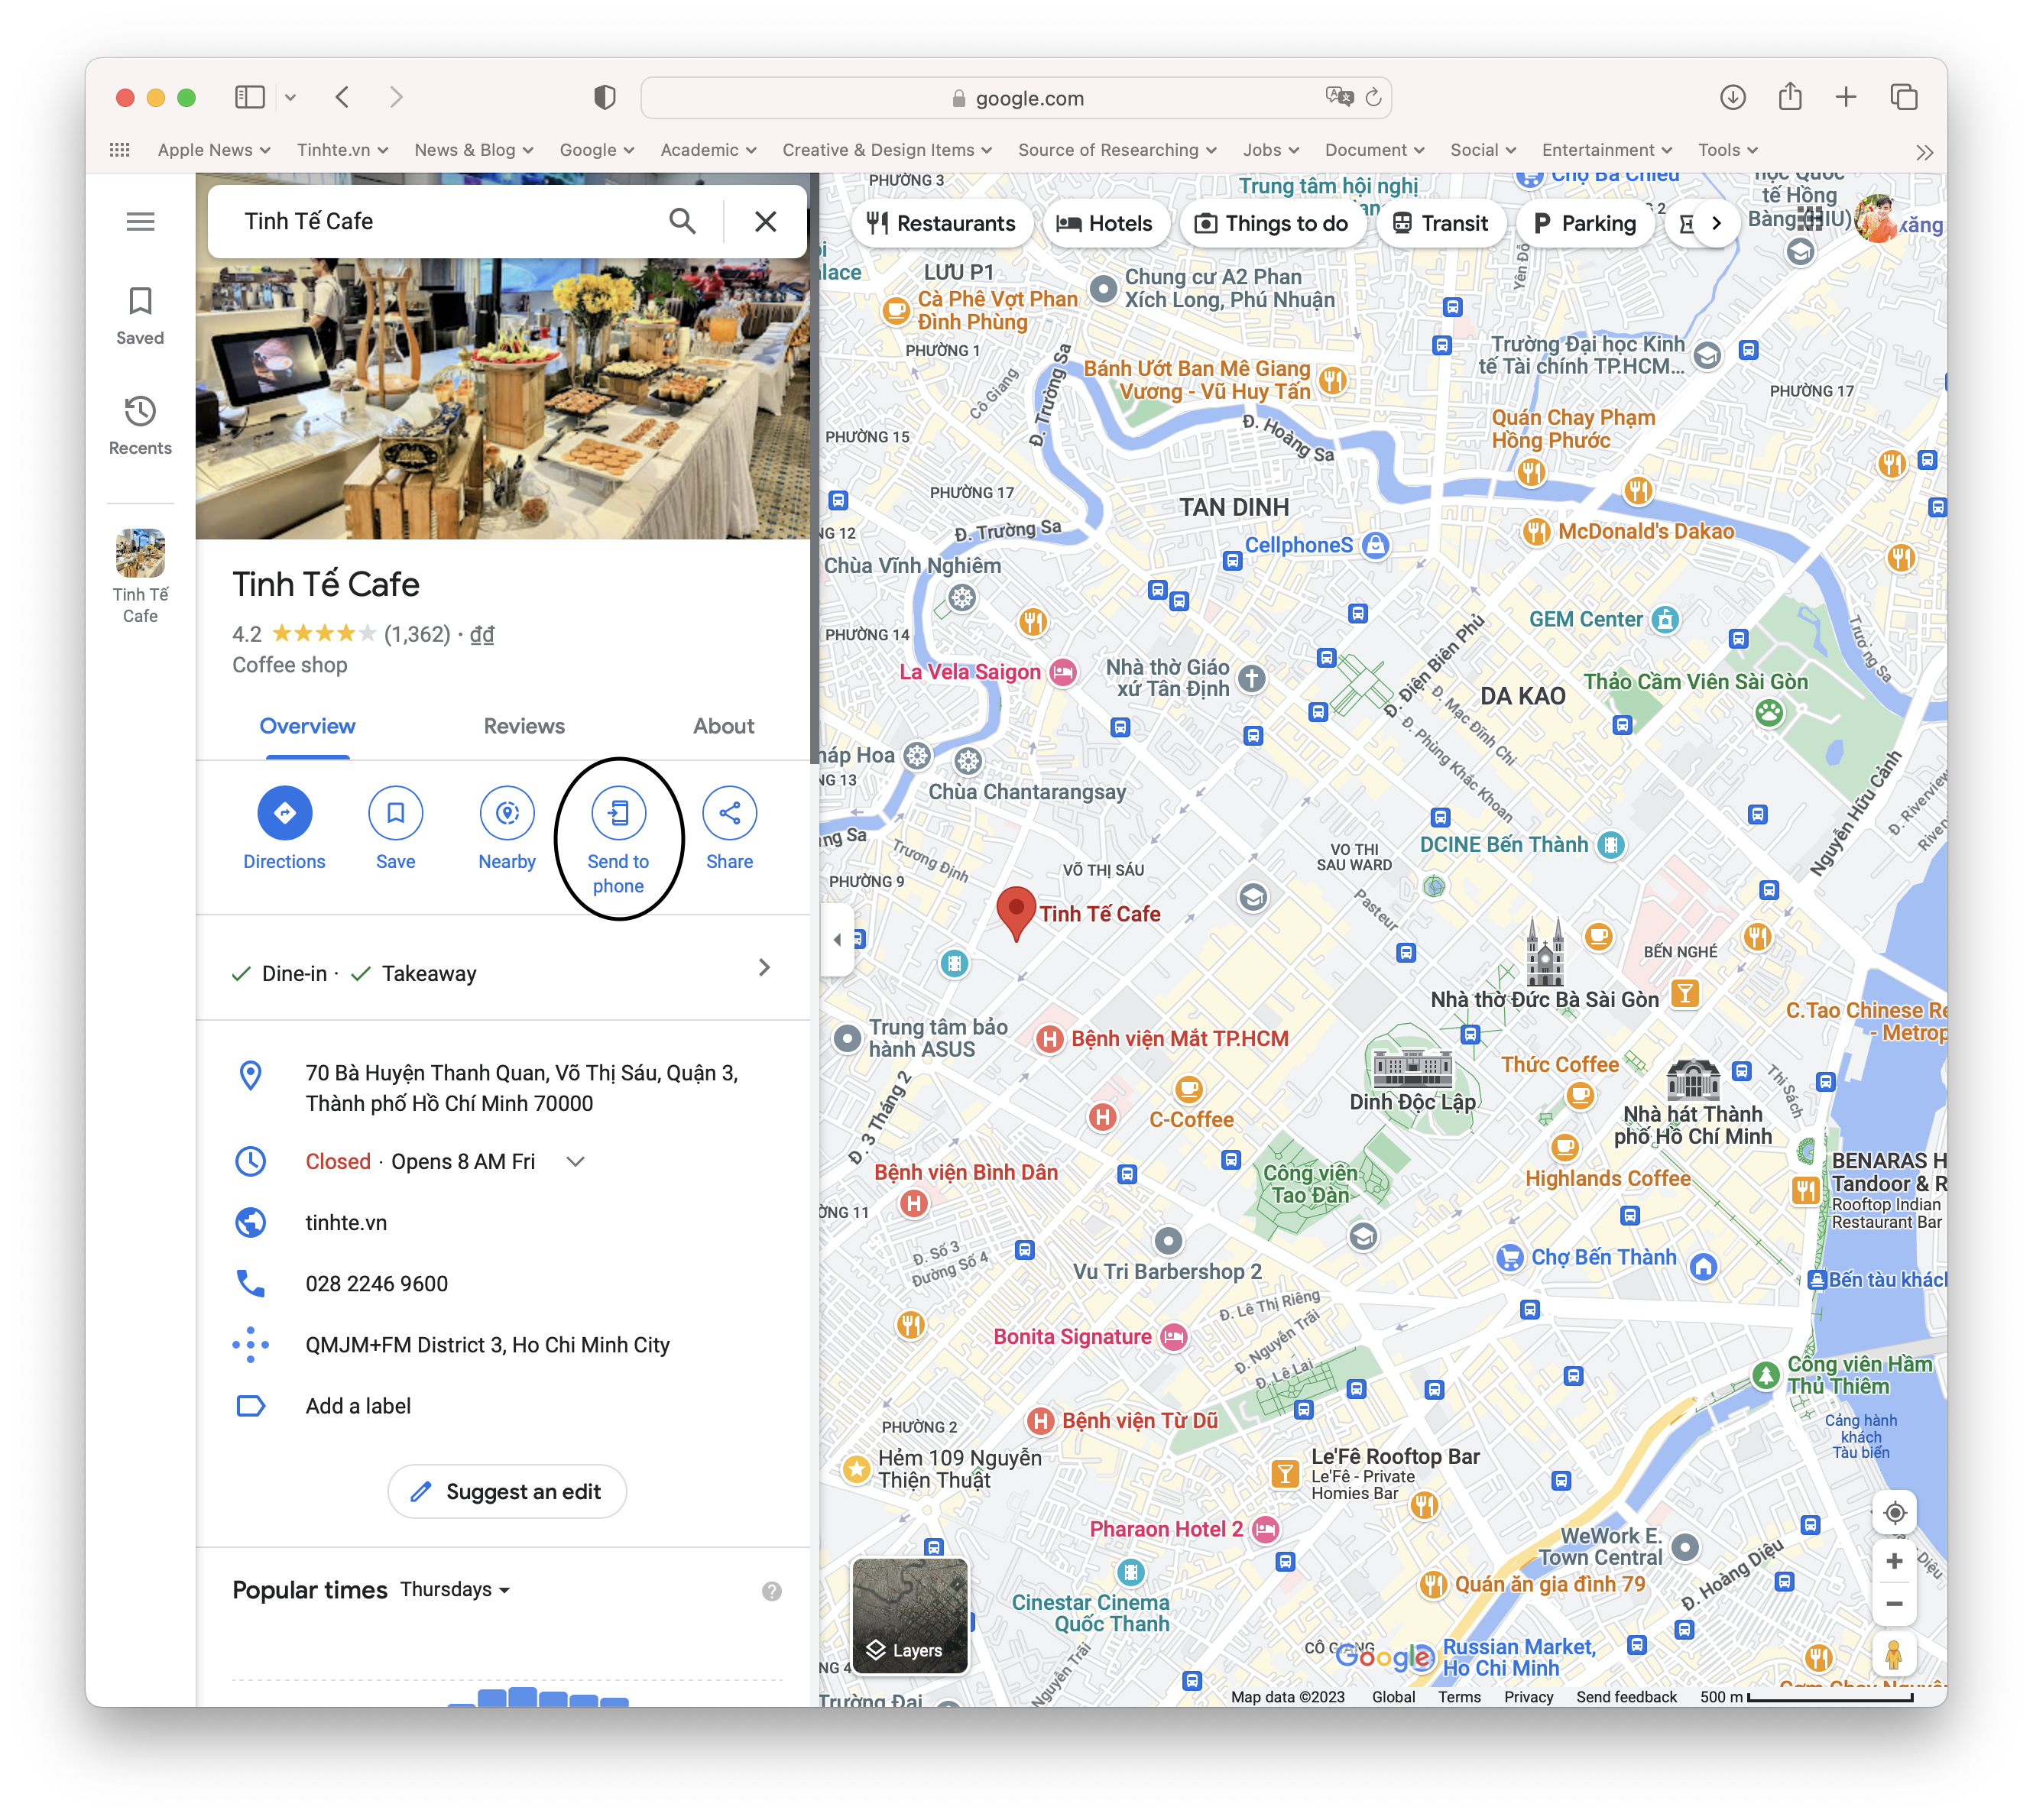
Task: Open a new Safari tab
Action: click(x=1846, y=97)
